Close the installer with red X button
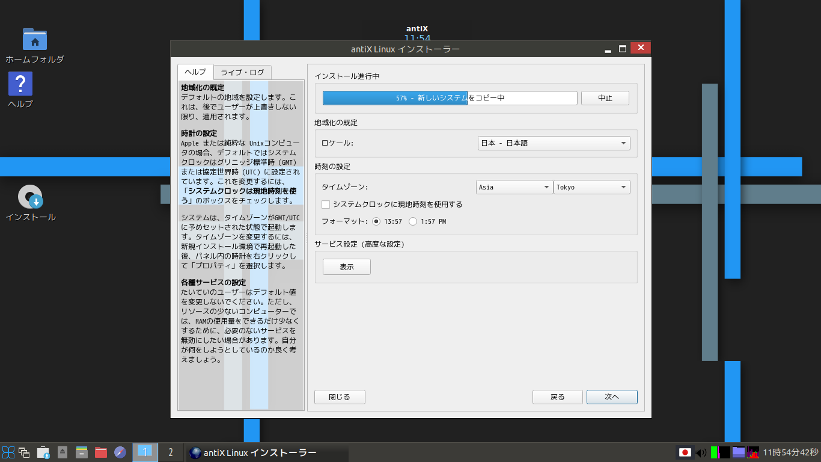The width and height of the screenshot is (821, 462). [641, 48]
